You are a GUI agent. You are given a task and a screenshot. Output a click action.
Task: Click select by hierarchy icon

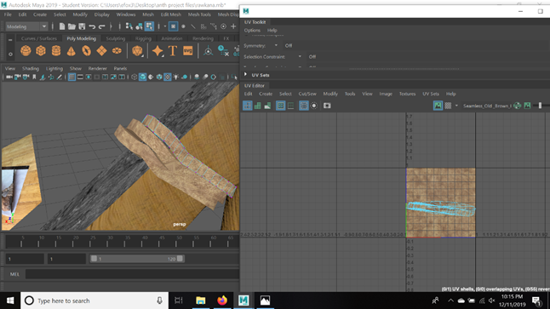(129, 26)
